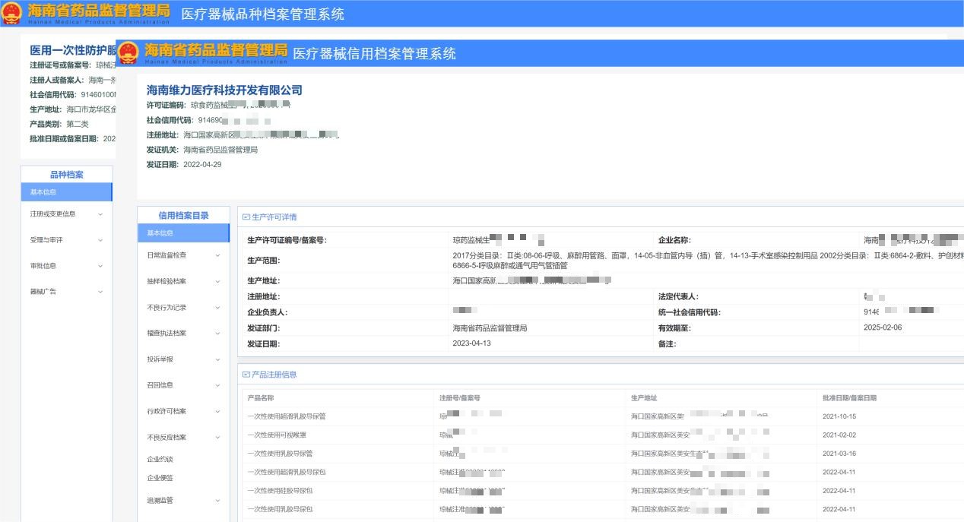Click the 产品名称 column header
Screen dimensions: 964x522
pyautogui.click(x=261, y=398)
